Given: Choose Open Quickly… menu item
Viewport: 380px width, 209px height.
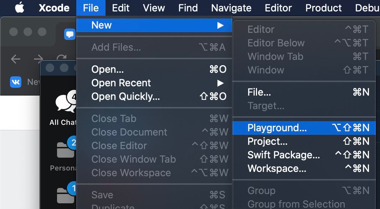Looking at the screenshot, I should tap(154, 97).
